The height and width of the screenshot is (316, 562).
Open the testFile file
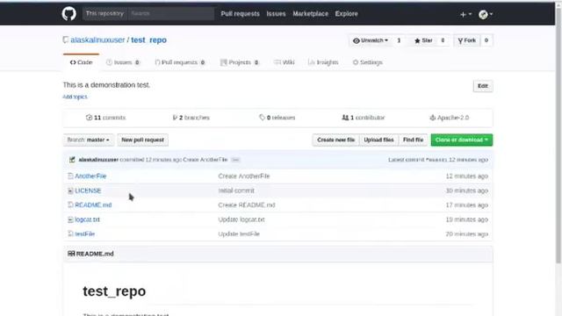coord(84,234)
